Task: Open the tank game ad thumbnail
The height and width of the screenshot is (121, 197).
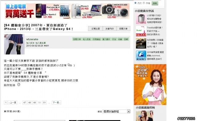Action: click(141, 43)
